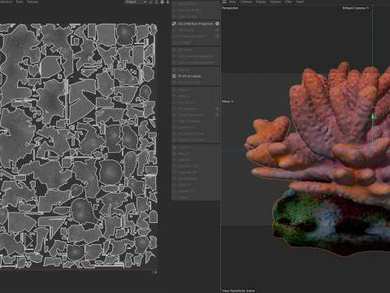Open the Paint menu in the UV editor
The width and height of the screenshot is (390, 293).
click(19, 2)
